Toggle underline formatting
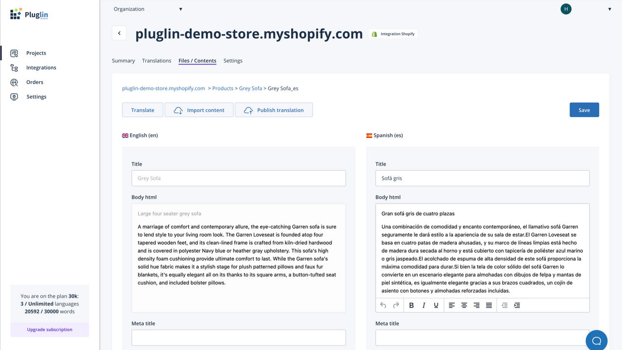Screen dimensions: 622x350 tap(436, 305)
